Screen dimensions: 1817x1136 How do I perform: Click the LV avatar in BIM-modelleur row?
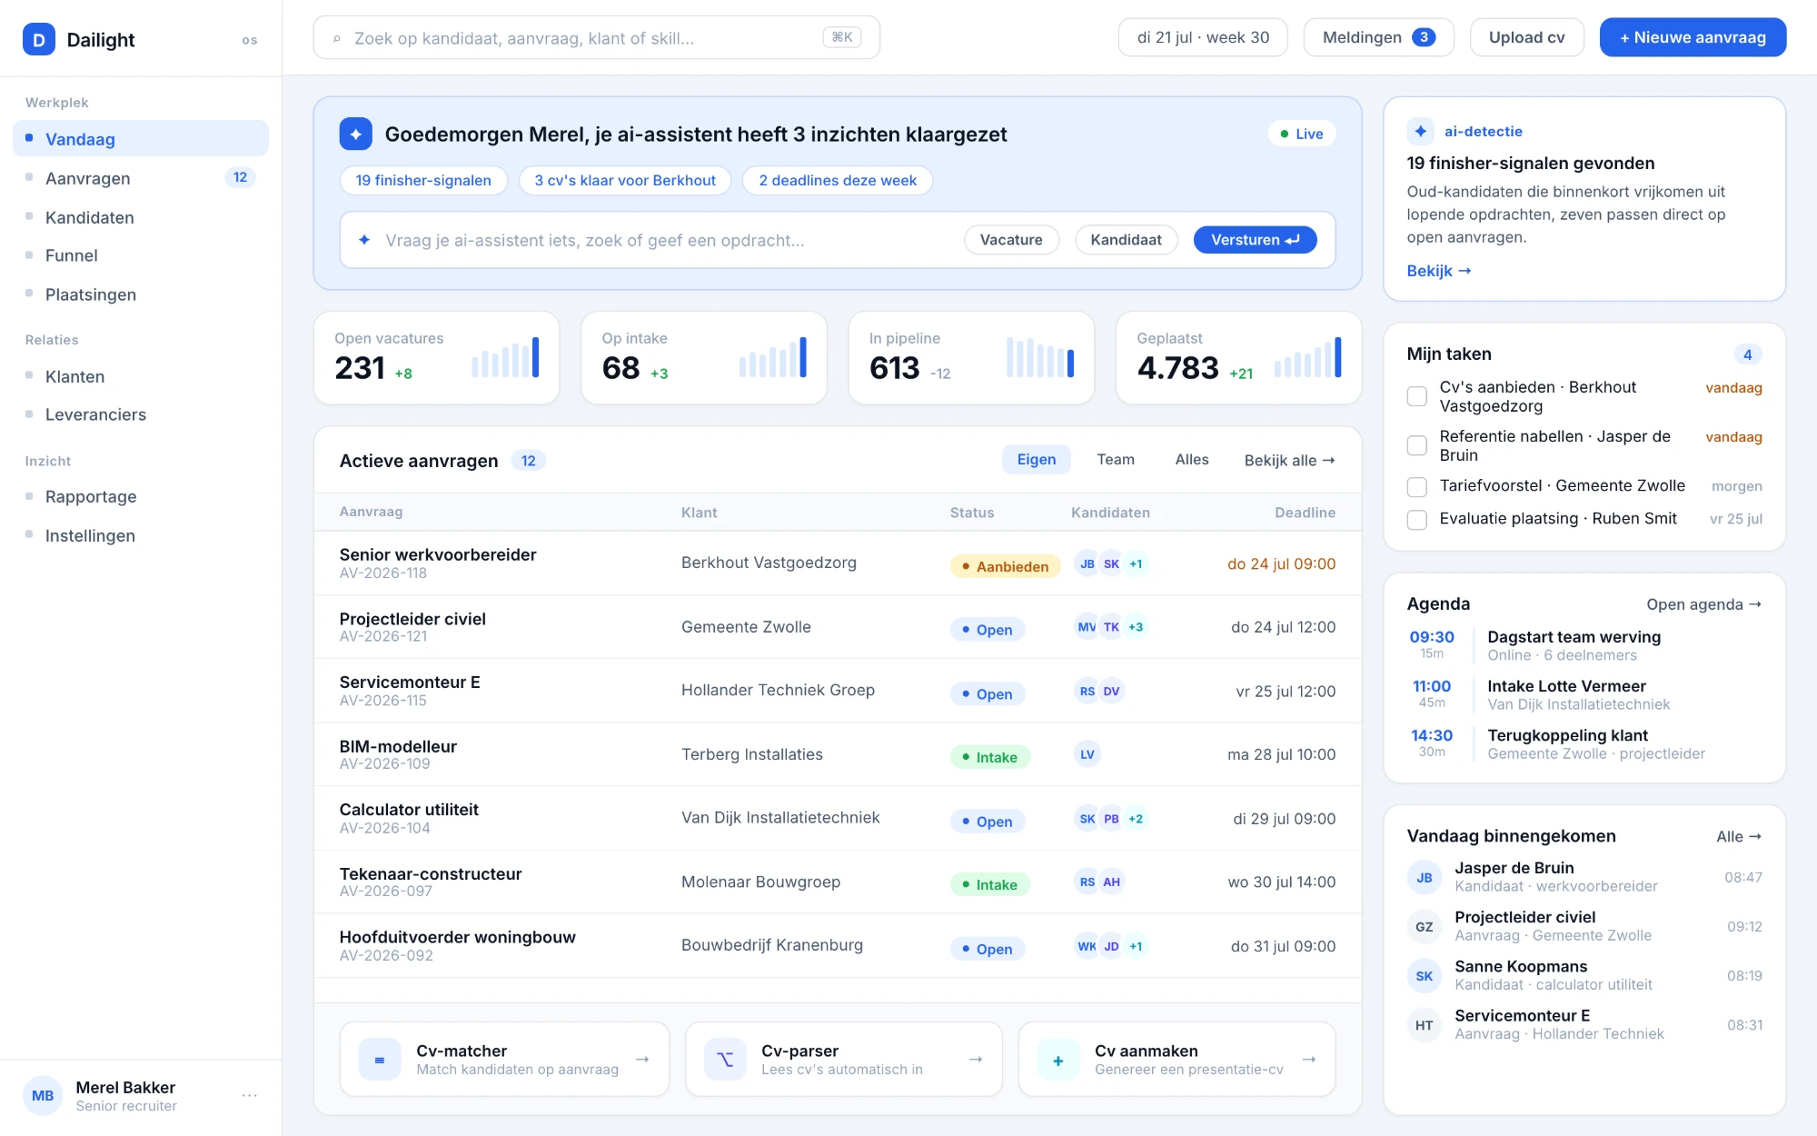1087,754
